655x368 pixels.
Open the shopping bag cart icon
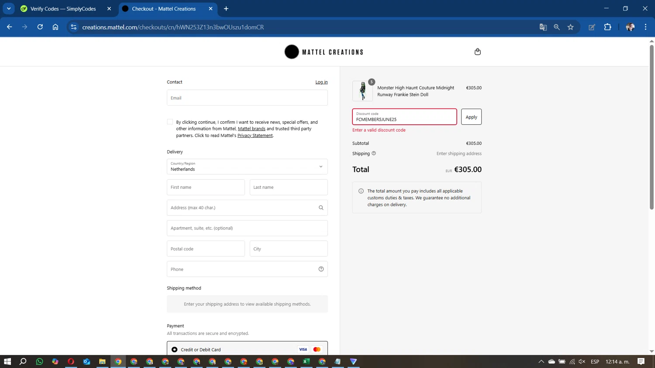[x=477, y=51]
